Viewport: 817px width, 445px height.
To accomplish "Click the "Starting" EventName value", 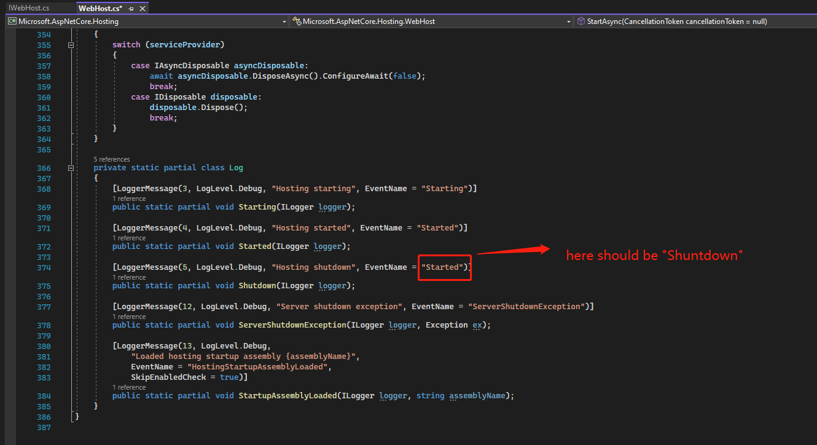I will (445, 189).
